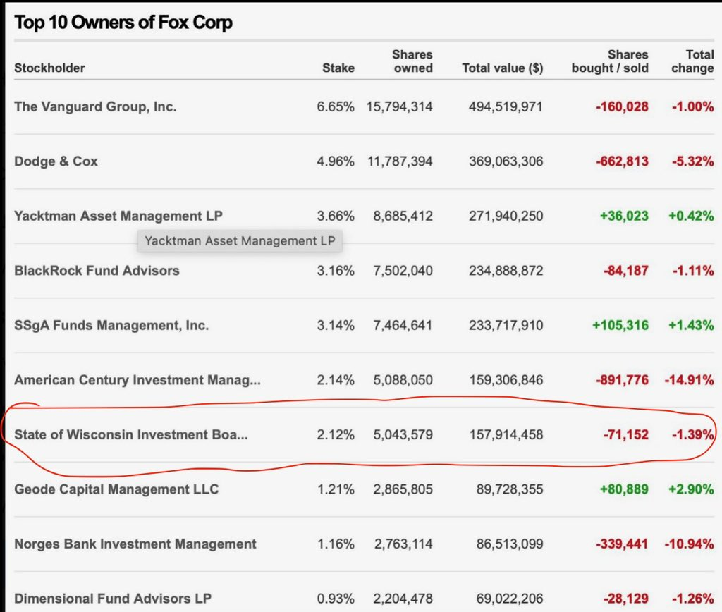Viewport: 722px width, 612px height.
Task: Click SSgA shares bought +105,316
Action: coord(620,325)
